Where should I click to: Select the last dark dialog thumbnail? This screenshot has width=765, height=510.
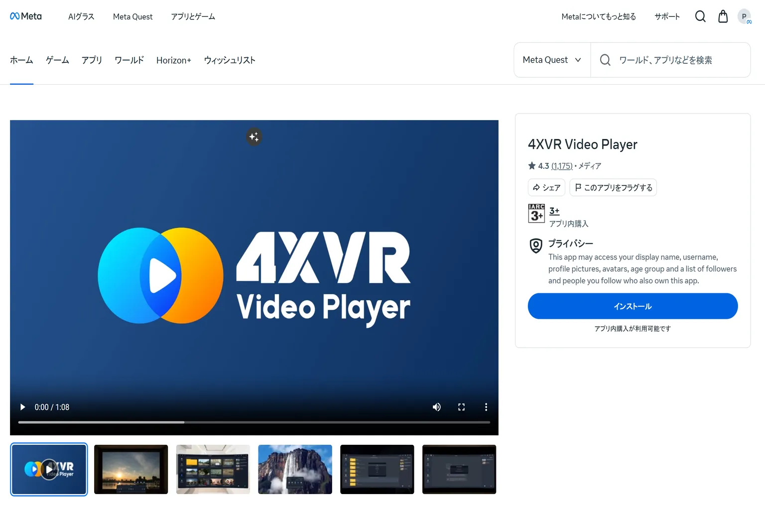[459, 469]
